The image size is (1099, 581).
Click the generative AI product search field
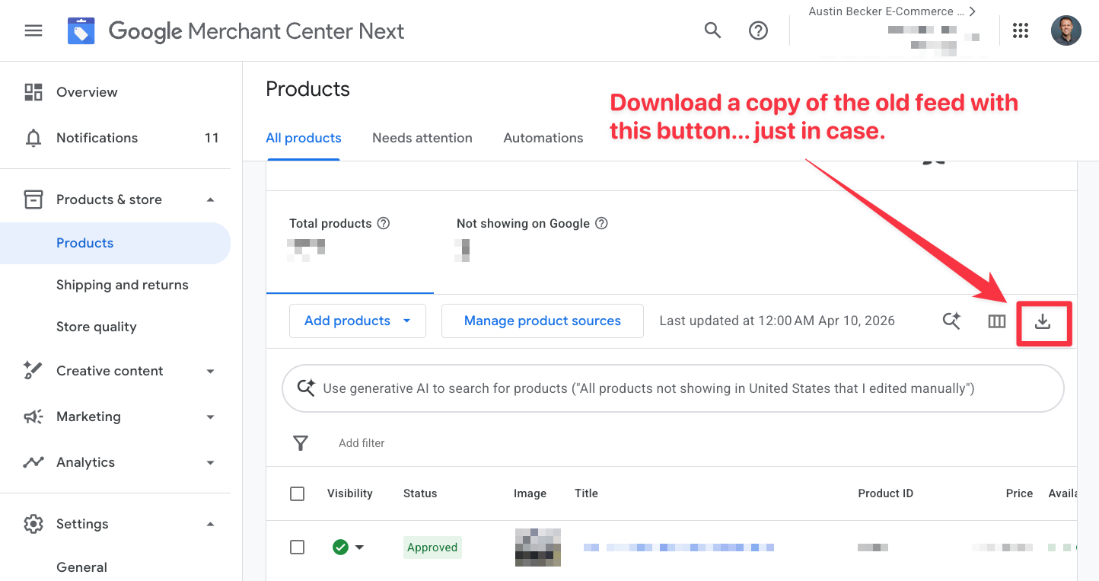673,388
